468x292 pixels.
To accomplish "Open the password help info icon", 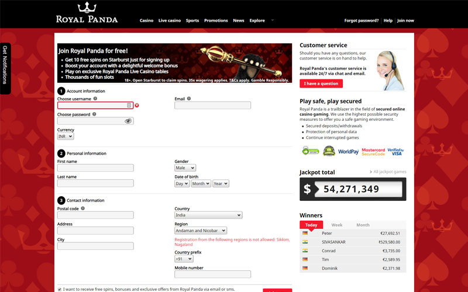I will pos(94,114).
